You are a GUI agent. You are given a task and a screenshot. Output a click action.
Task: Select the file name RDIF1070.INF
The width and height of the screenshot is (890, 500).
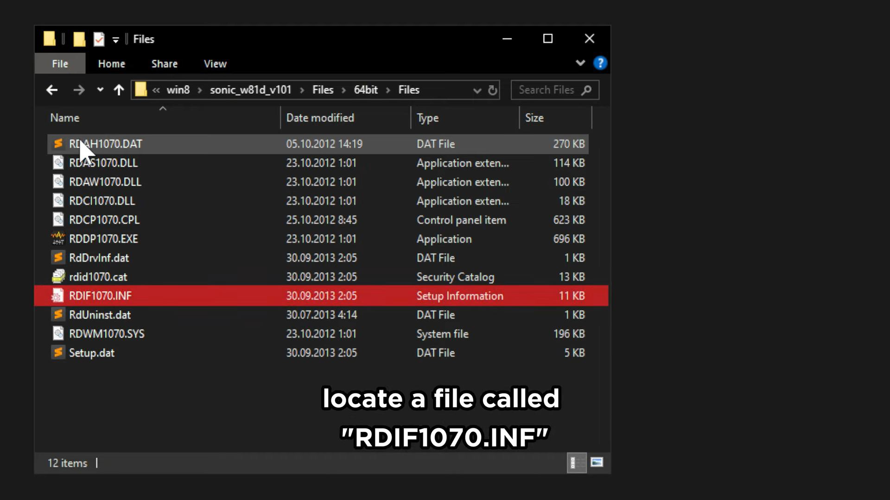click(x=100, y=296)
